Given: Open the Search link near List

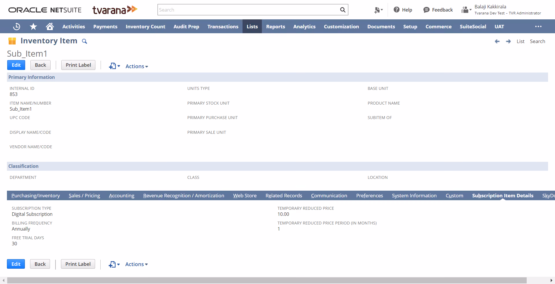Looking at the screenshot, I should pos(537,41).
